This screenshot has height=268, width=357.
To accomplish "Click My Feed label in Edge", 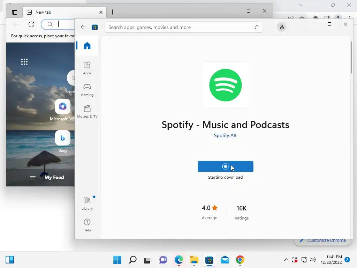I will tap(54, 177).
